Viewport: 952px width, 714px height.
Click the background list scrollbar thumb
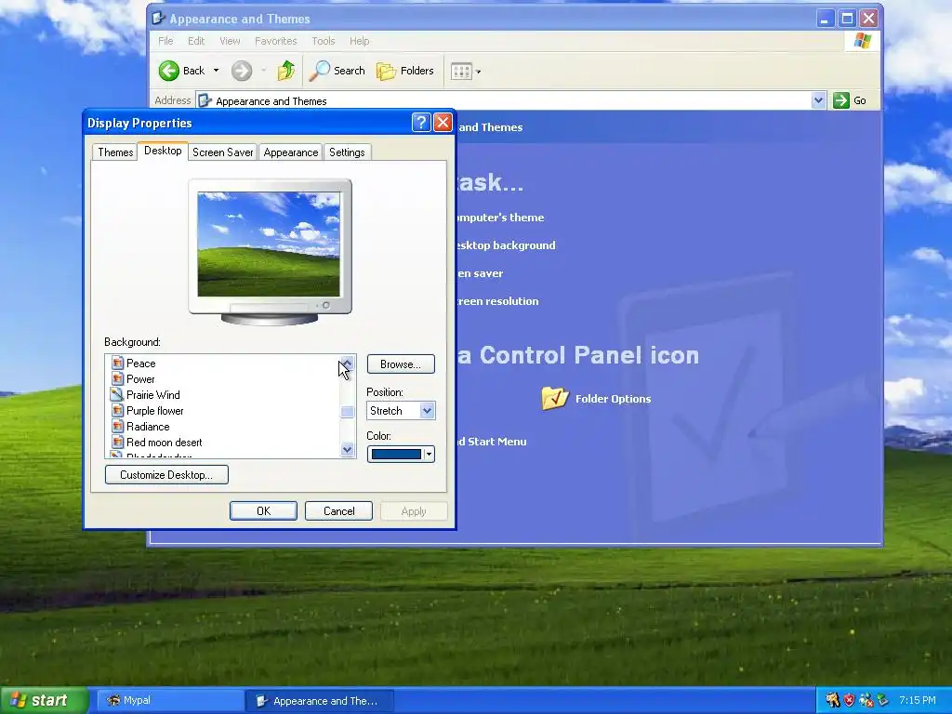point(348,412)
